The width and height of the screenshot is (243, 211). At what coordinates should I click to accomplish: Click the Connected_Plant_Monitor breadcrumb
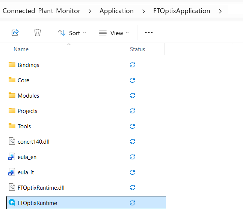coord(41,11)
